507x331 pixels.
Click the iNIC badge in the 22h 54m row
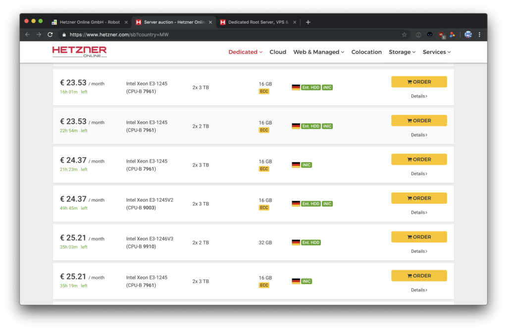(x=327, y=126)
